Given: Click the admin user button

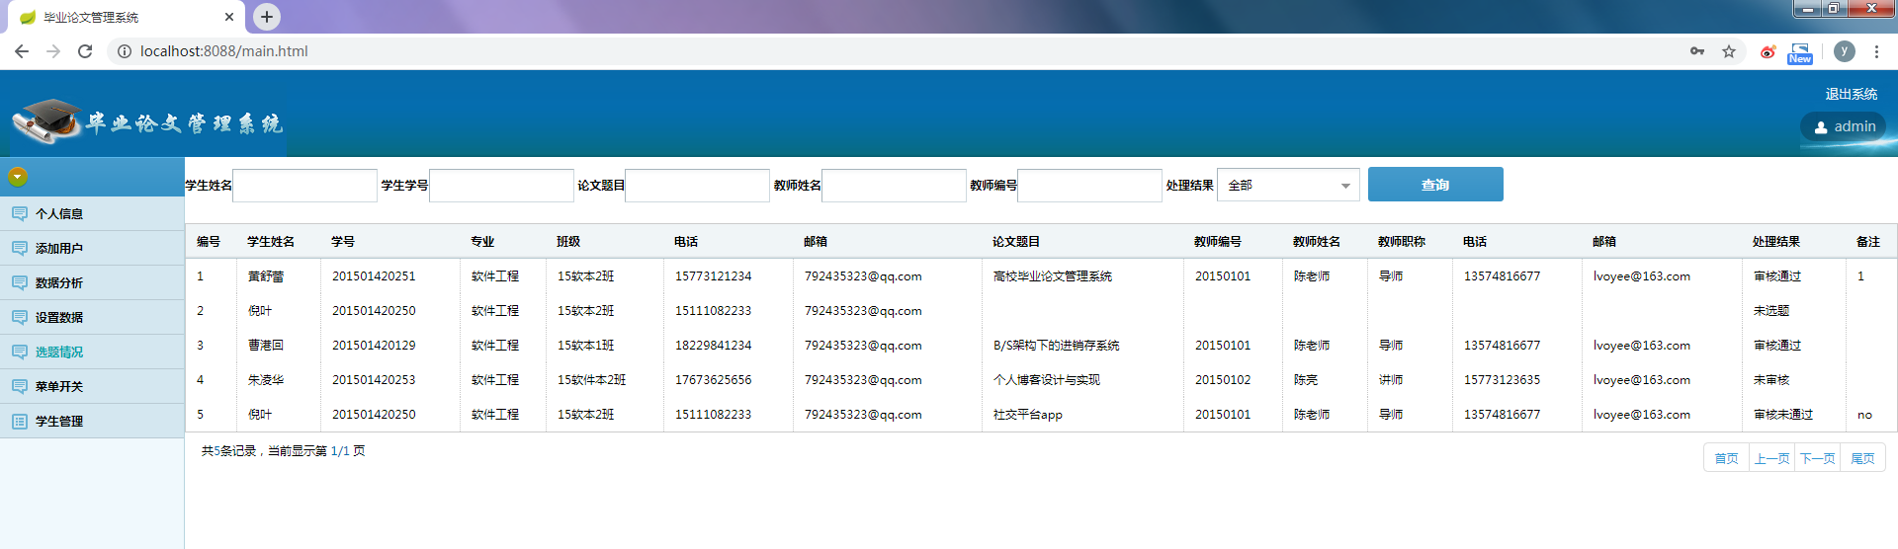Looking at the screenshot, I should (x=1844, y=126).
